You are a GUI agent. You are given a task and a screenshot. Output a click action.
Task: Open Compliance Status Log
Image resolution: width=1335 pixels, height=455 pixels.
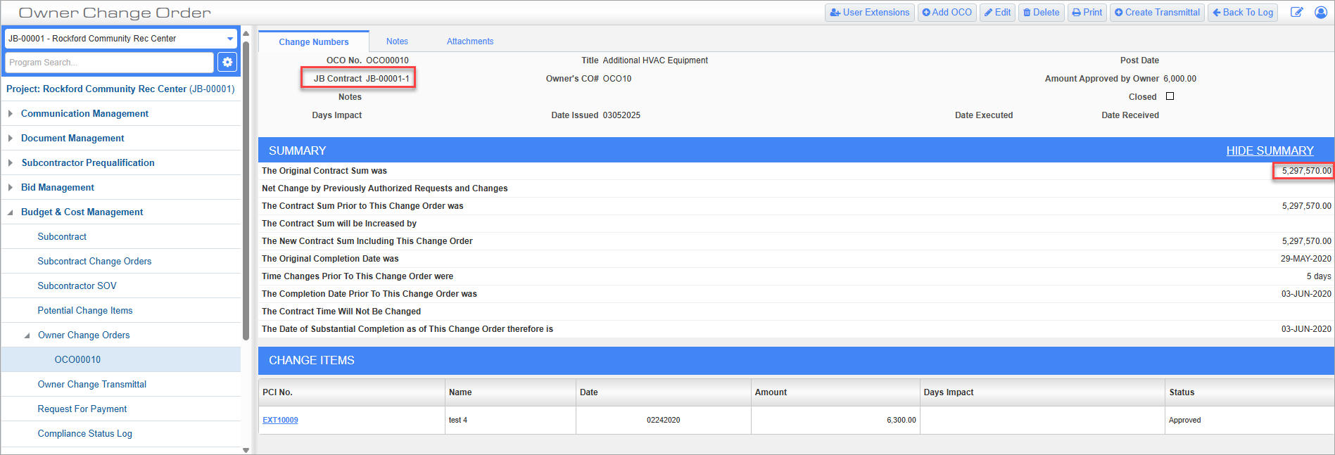85,433
